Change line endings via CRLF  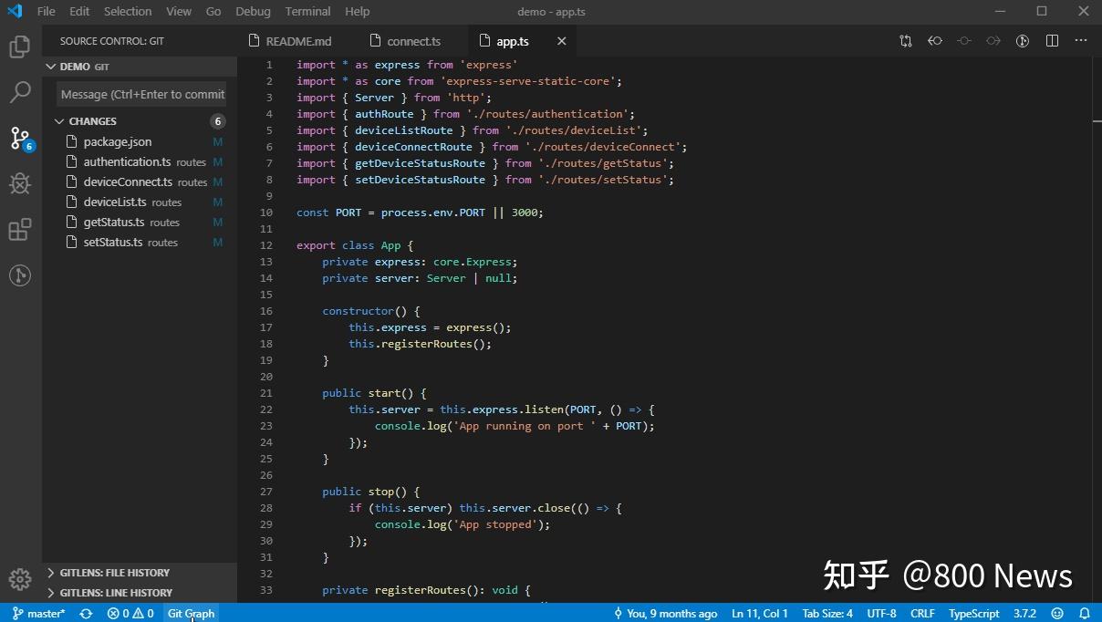pos(922,614)
